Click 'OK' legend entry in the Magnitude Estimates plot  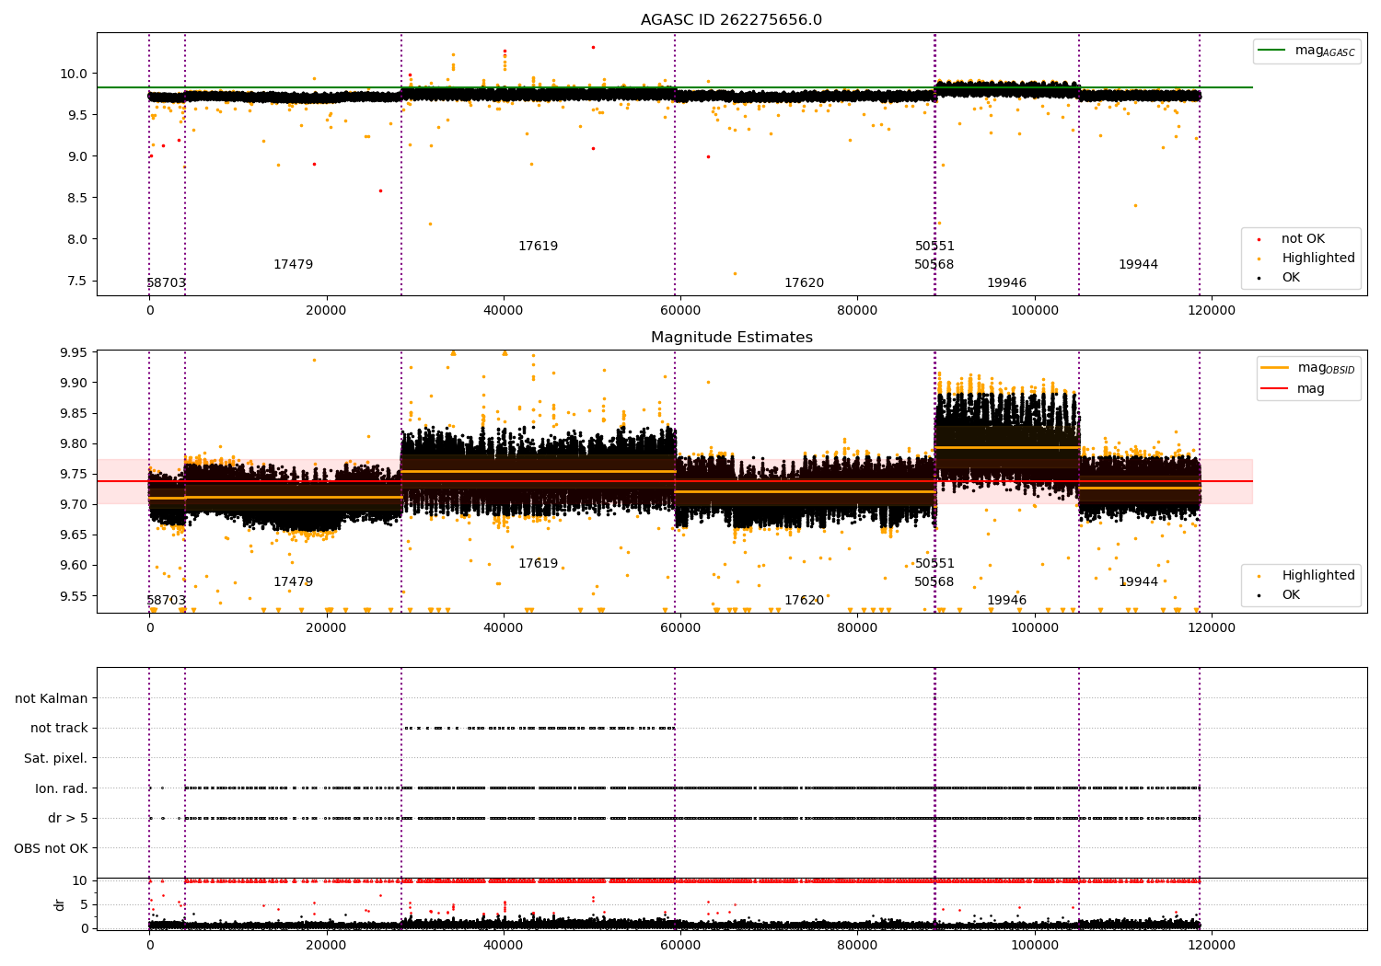pos(1291,595)
